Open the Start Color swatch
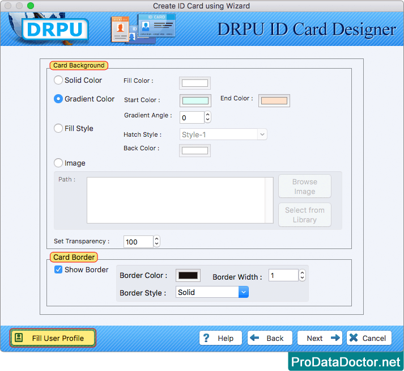This screenshot has height=371, width=404. pyautogui.click(x=195, y=100)
